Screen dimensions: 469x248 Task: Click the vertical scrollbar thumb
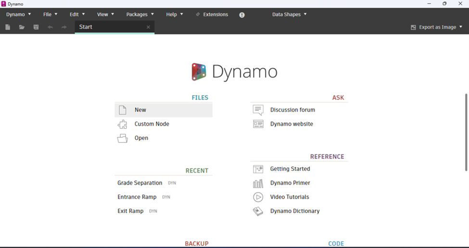pyautogui.click(x=466, y=132)
